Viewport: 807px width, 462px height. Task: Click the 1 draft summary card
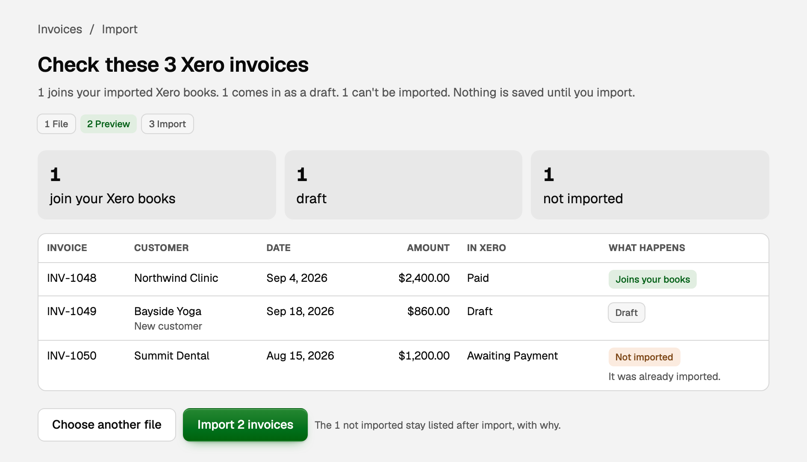click(x=403, y=185)
